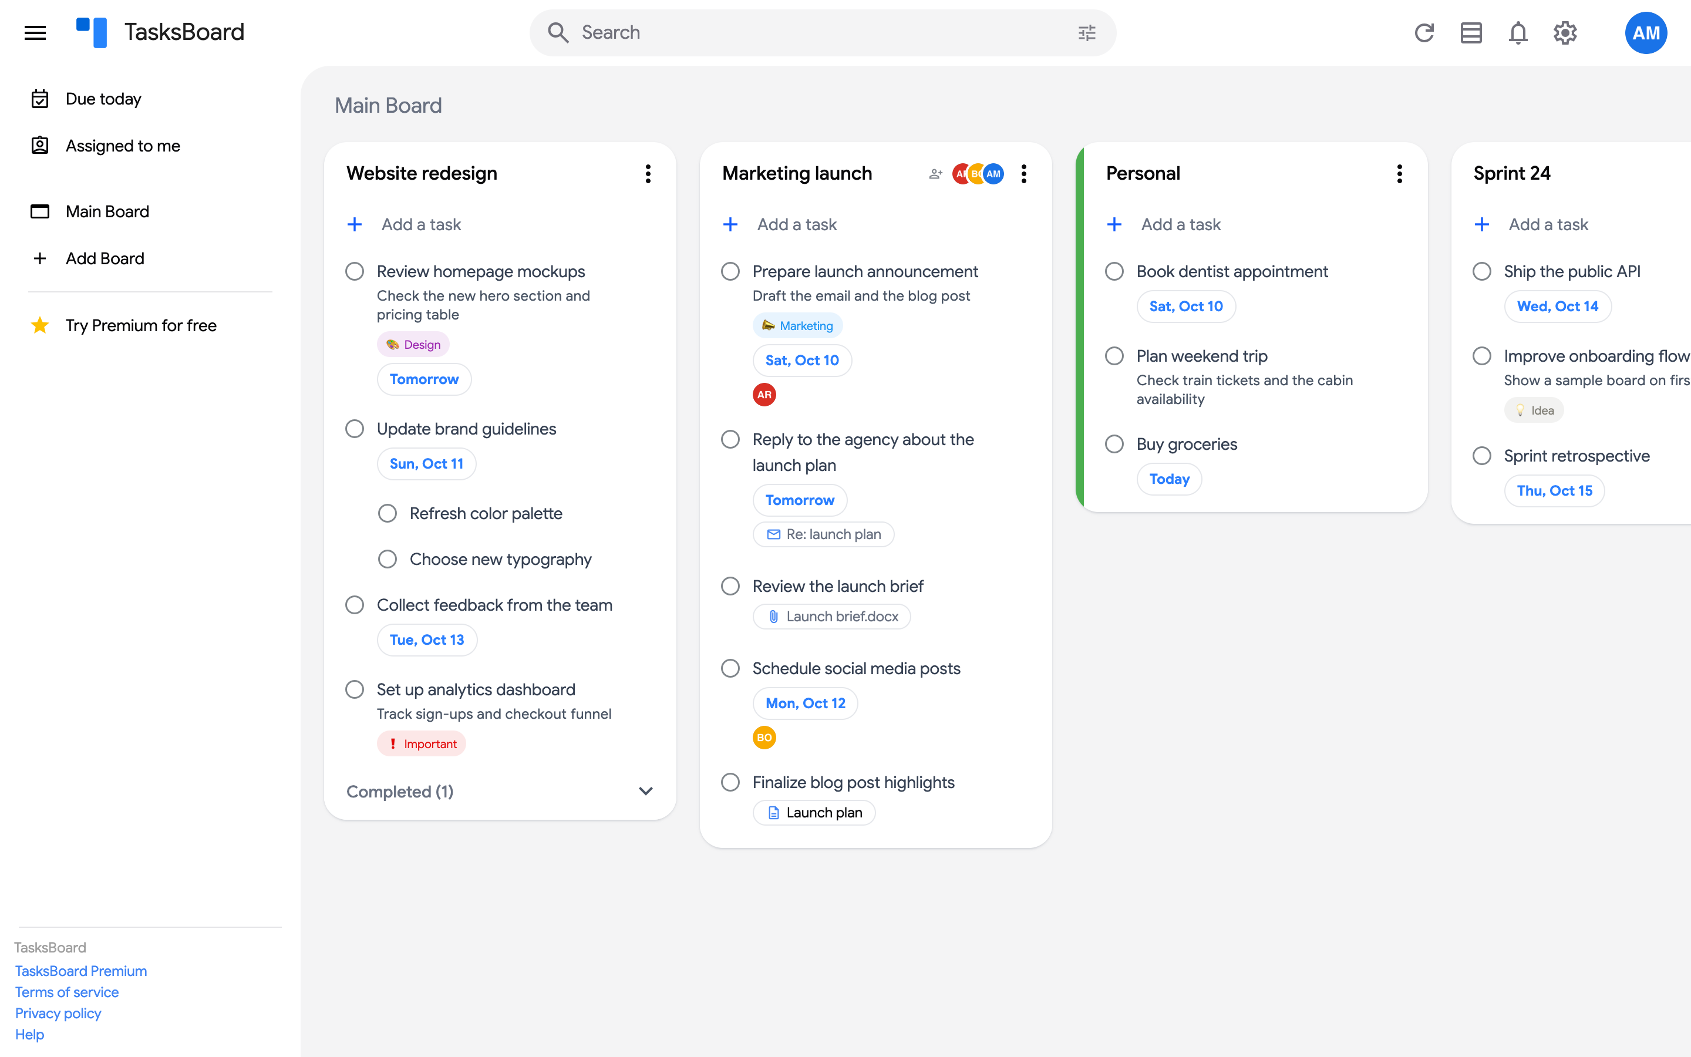The width and height of the screenshot is (1691, 1057).
Task: Open Terms of service link
Action: (x=67, y=992)
